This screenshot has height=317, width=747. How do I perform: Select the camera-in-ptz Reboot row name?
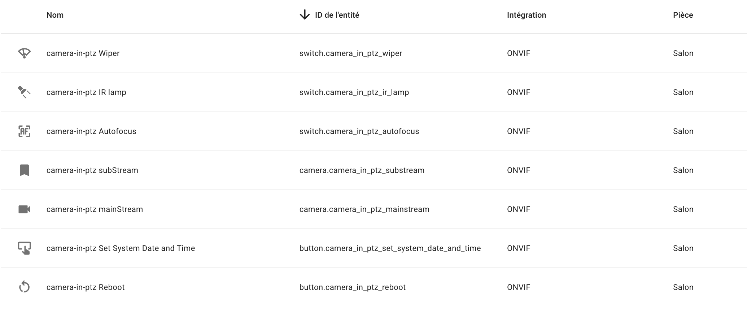86,287
